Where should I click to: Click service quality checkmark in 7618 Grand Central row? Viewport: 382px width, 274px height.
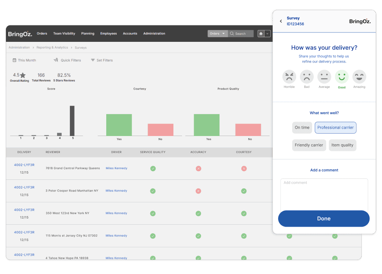153,168
